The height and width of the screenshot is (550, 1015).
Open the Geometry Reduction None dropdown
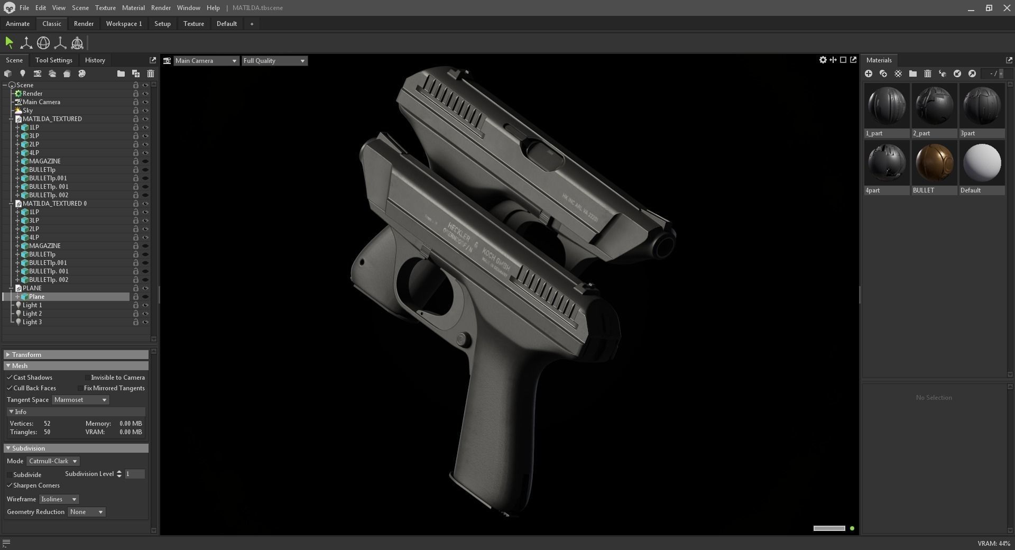pos(86,512)
